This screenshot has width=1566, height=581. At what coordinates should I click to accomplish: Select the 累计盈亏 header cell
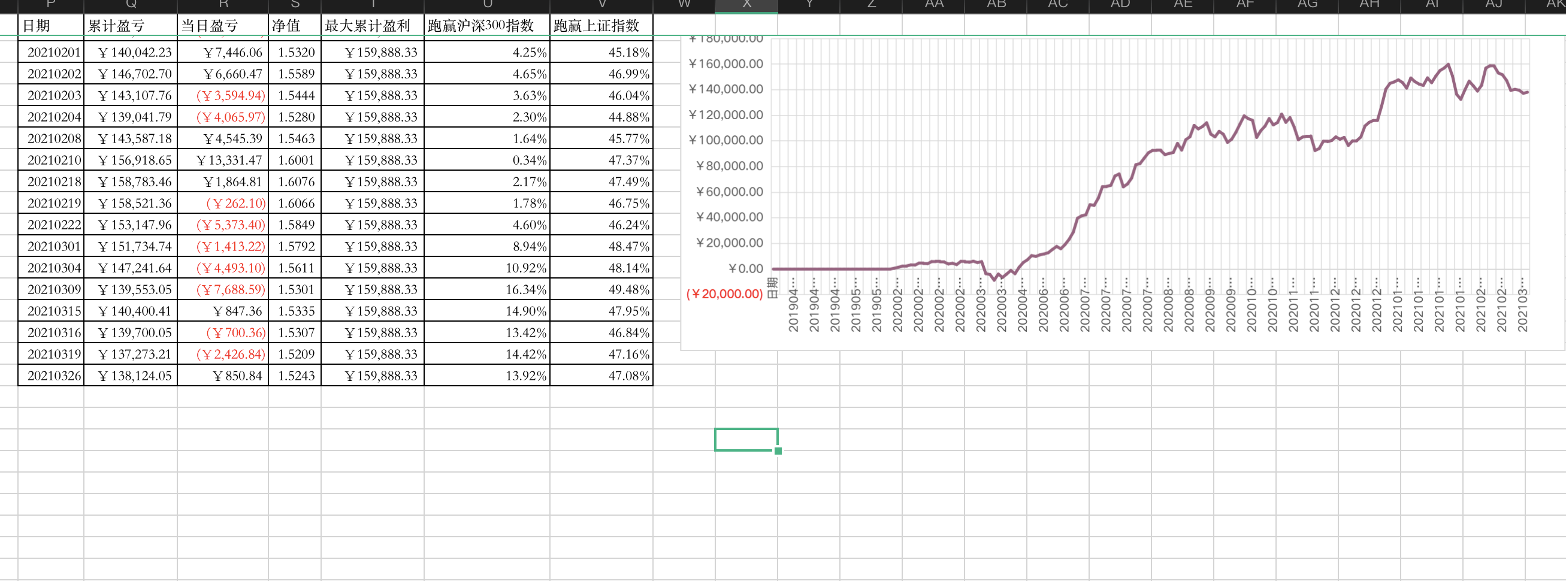(x=131, y=26)
